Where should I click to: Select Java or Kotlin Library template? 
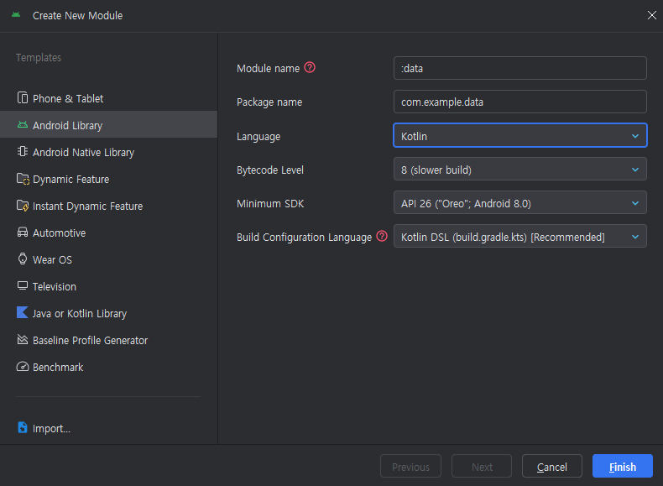tap(108, 313)
